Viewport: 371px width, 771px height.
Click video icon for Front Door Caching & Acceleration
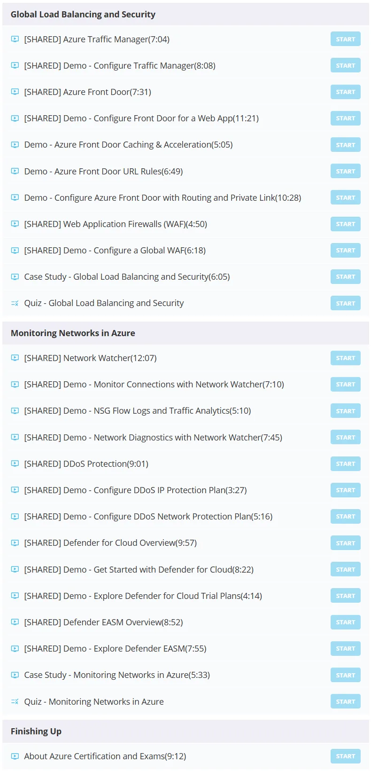[15, 145]
